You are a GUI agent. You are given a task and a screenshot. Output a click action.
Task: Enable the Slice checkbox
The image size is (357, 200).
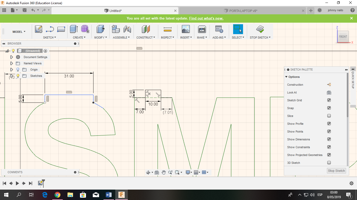(329, 116)
